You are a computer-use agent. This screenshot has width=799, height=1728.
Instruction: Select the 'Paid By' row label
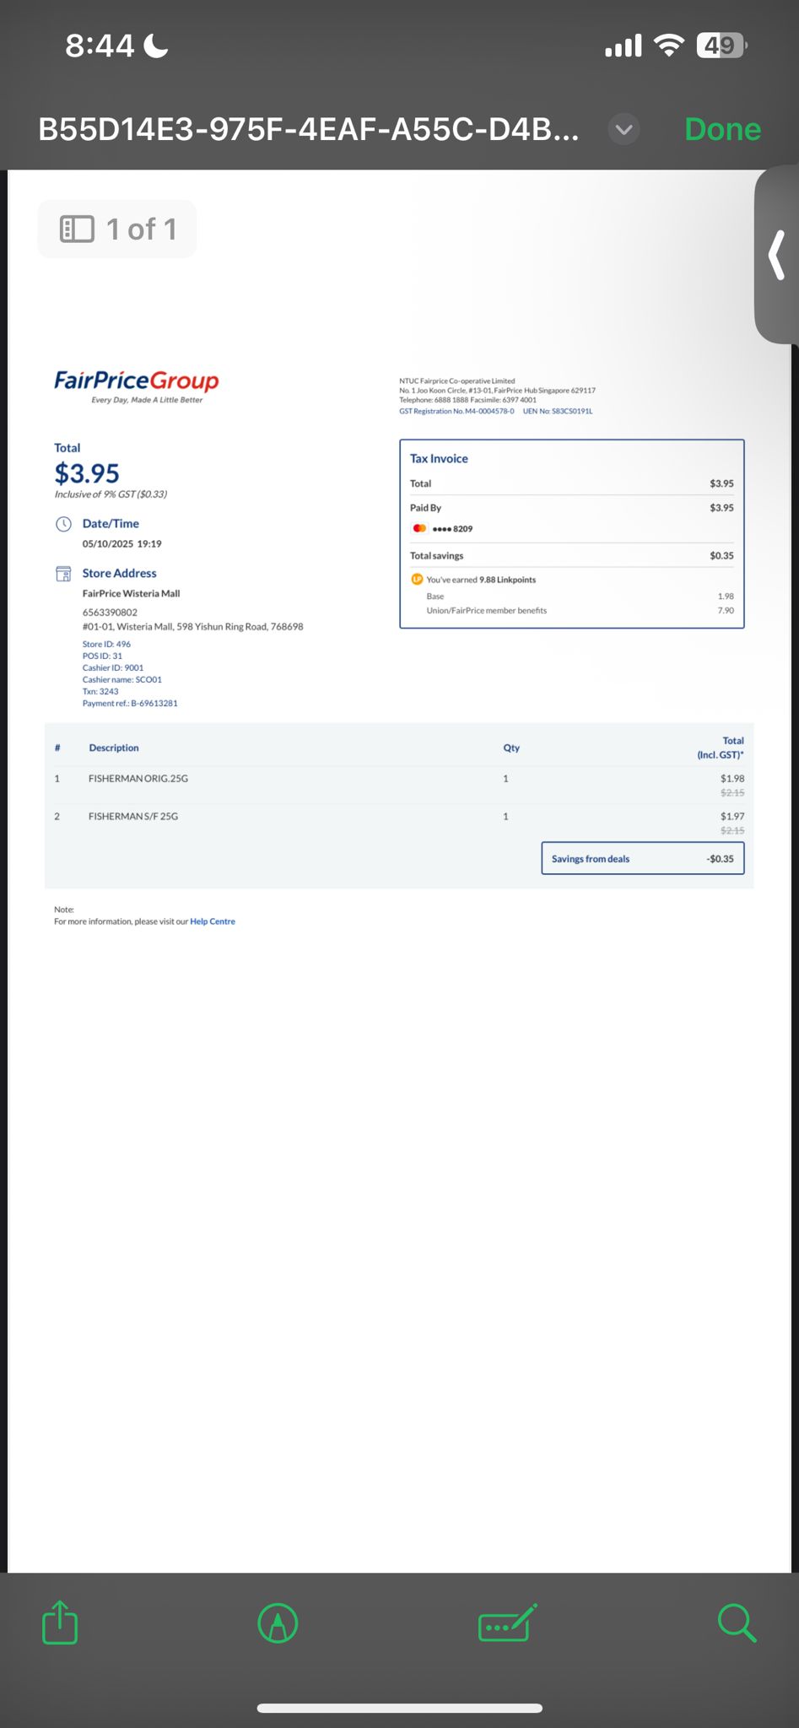(x=425, y=508)
